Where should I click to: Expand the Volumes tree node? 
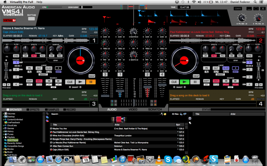4,114
